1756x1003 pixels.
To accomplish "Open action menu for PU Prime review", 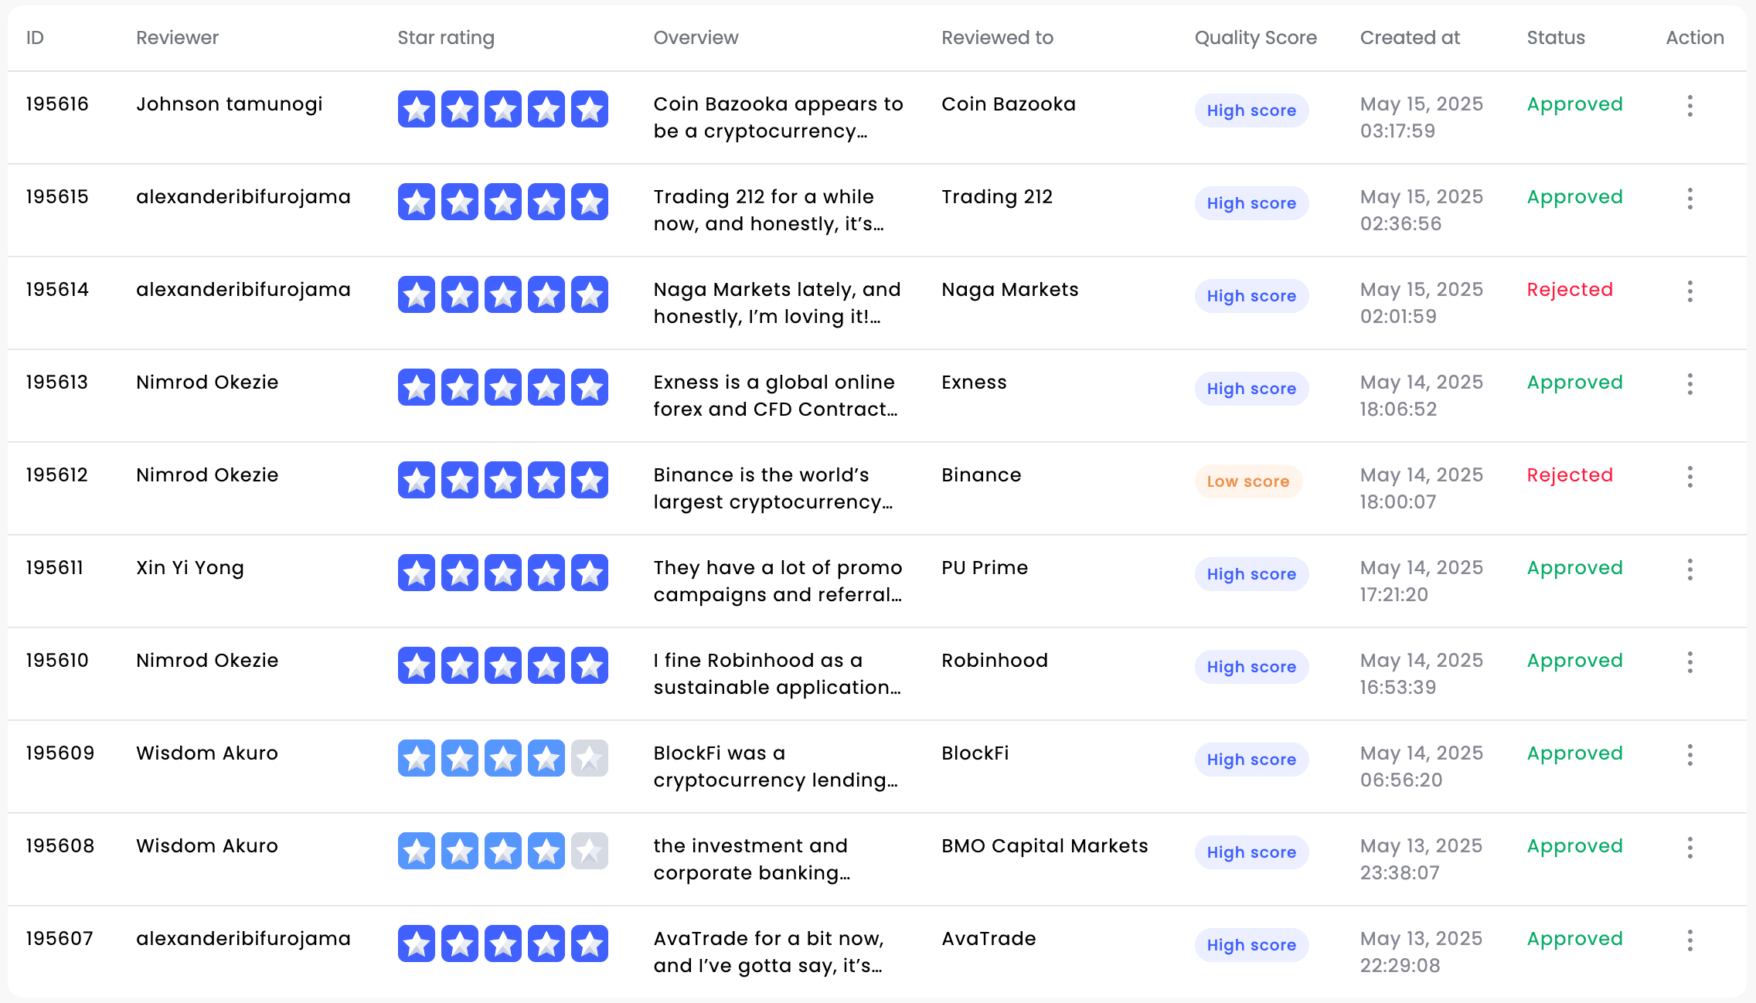I will 1690,569.
